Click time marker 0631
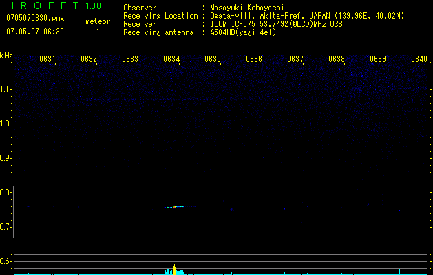 47,59
